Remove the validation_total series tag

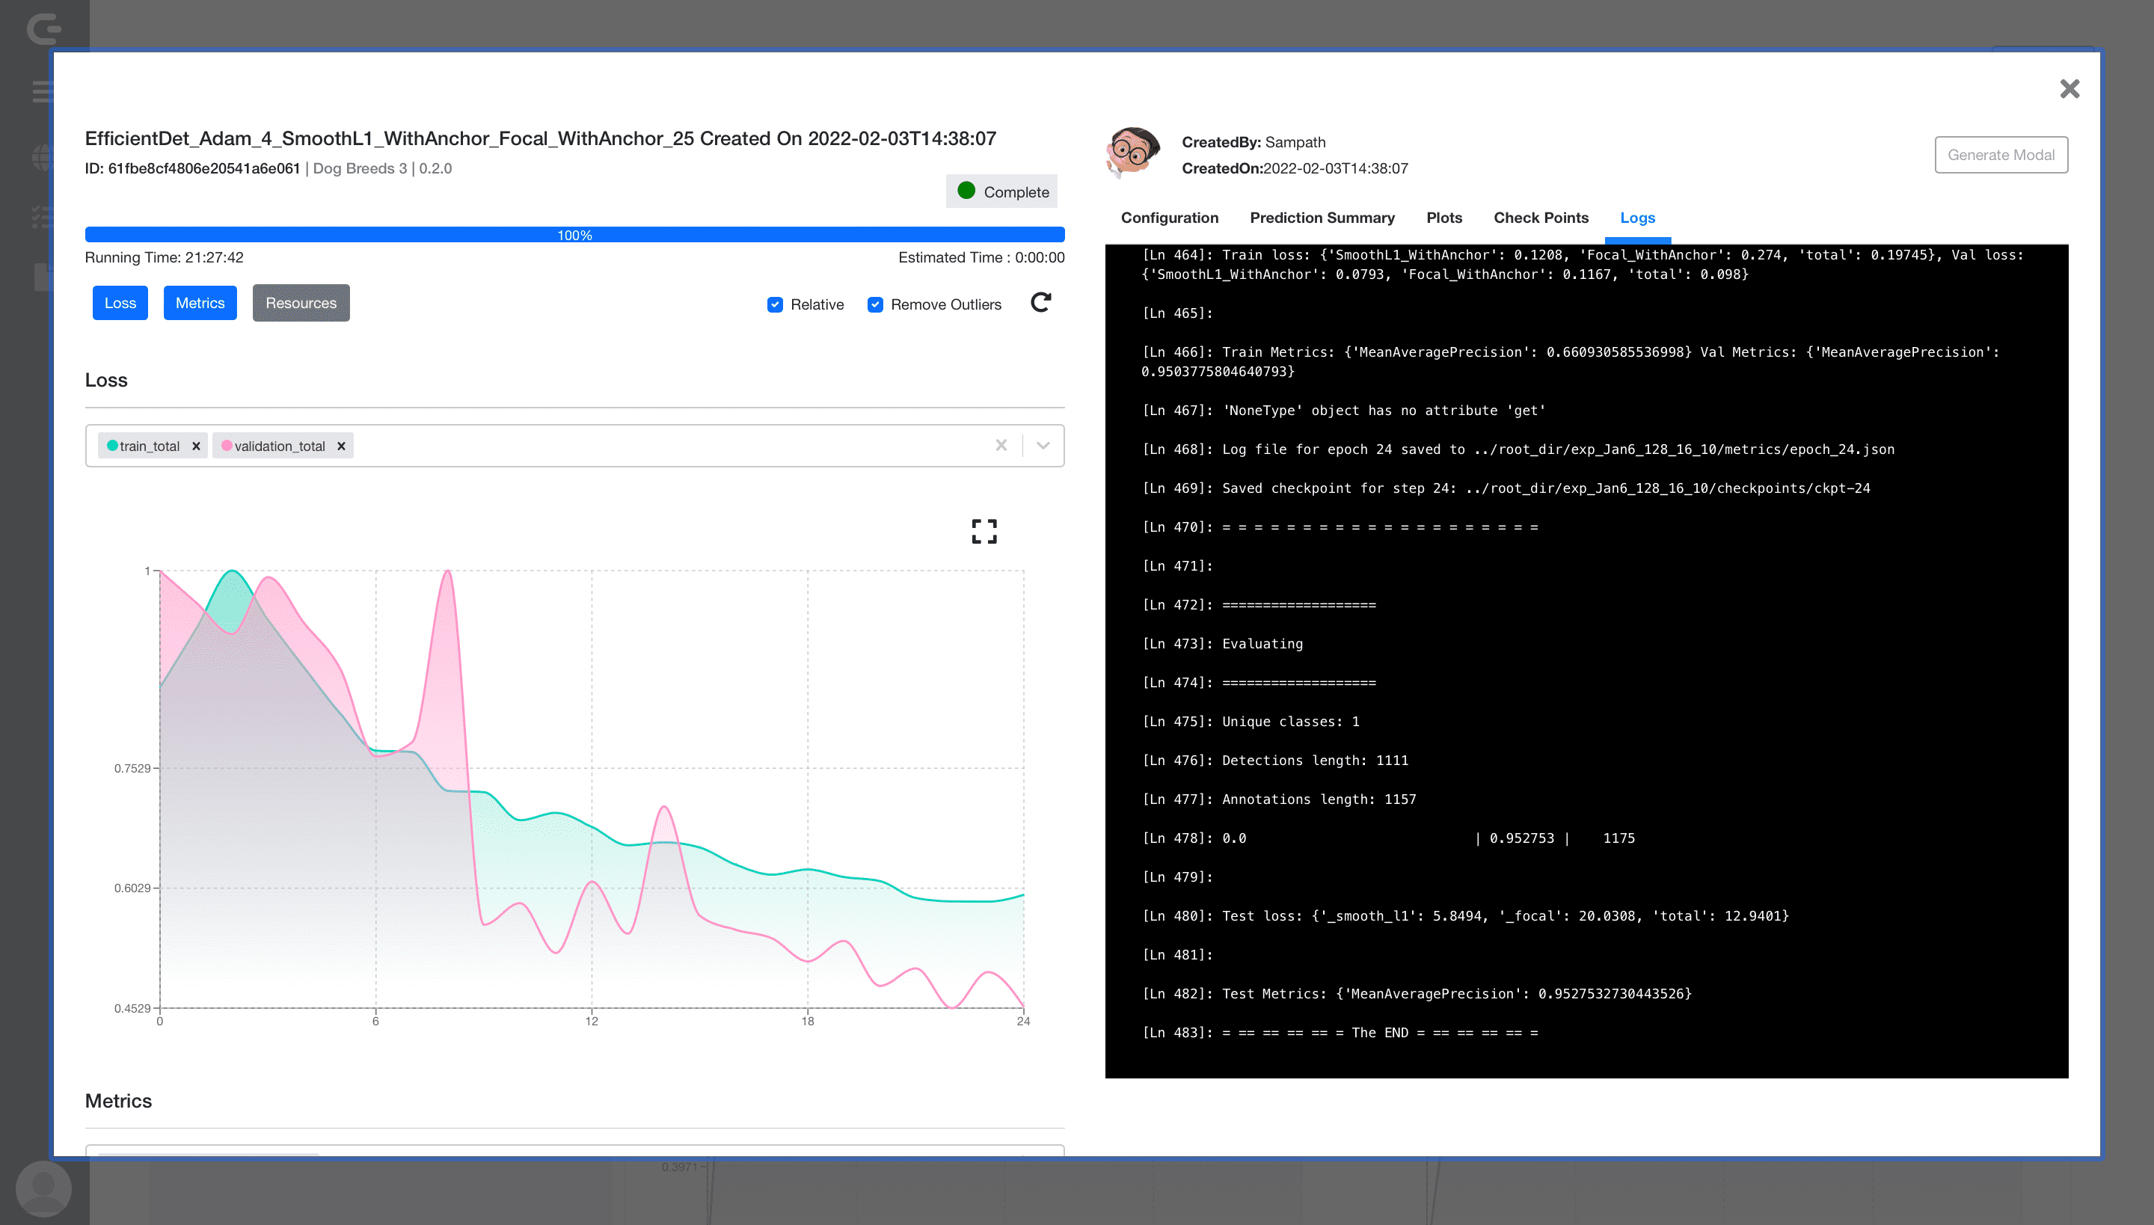click(x=341, y=446)
